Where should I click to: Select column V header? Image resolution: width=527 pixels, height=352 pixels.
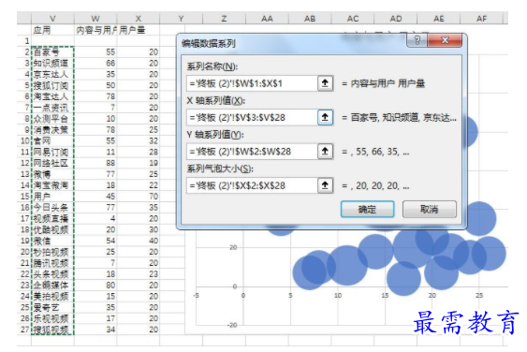coord(52,19)
